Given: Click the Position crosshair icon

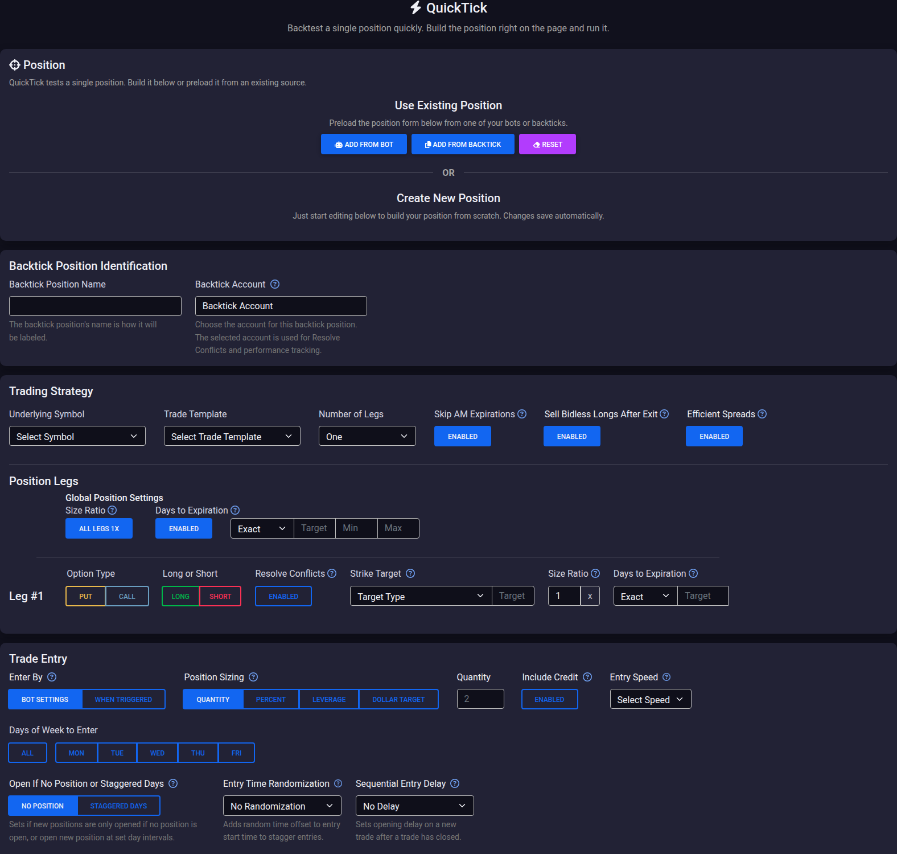Looking at the screenshot, I should 15,65.
